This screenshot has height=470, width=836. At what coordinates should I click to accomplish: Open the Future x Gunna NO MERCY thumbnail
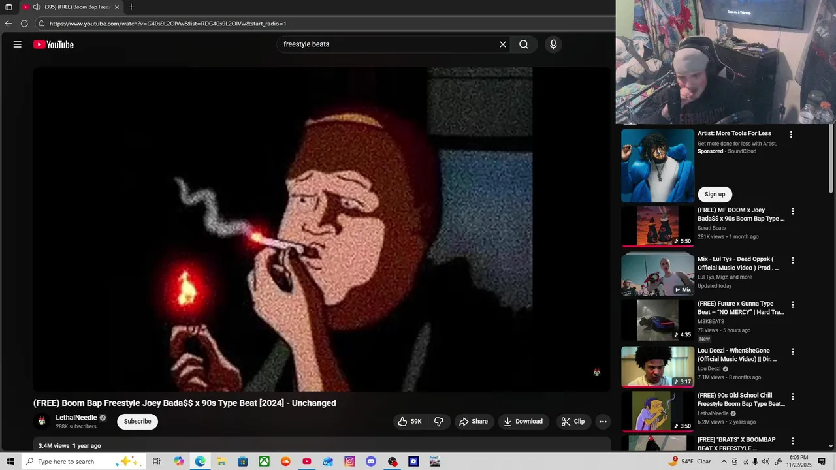click(x=658, y=320)
